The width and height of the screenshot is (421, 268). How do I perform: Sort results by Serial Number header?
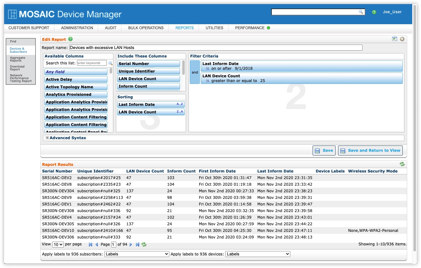(x=57, y=171)
